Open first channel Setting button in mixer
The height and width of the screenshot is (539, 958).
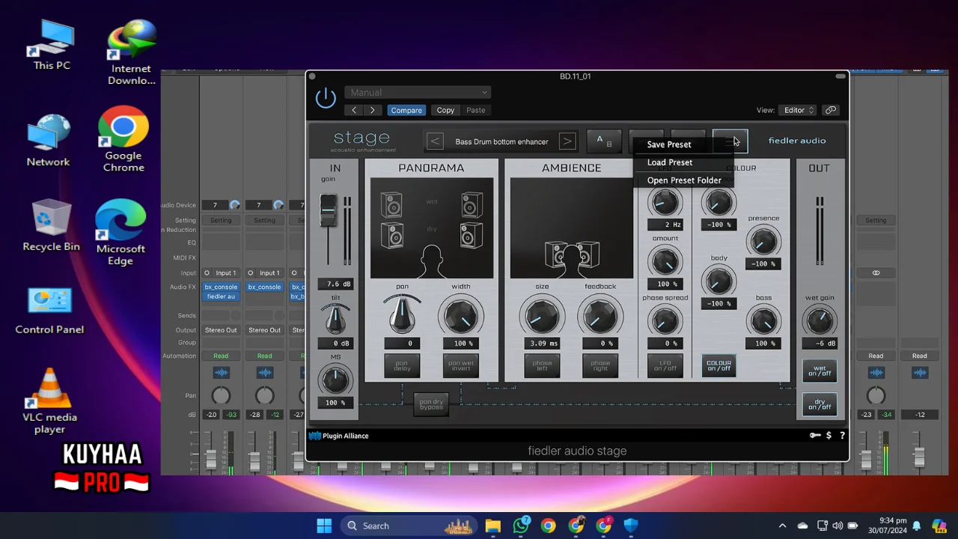coord(221,220)
